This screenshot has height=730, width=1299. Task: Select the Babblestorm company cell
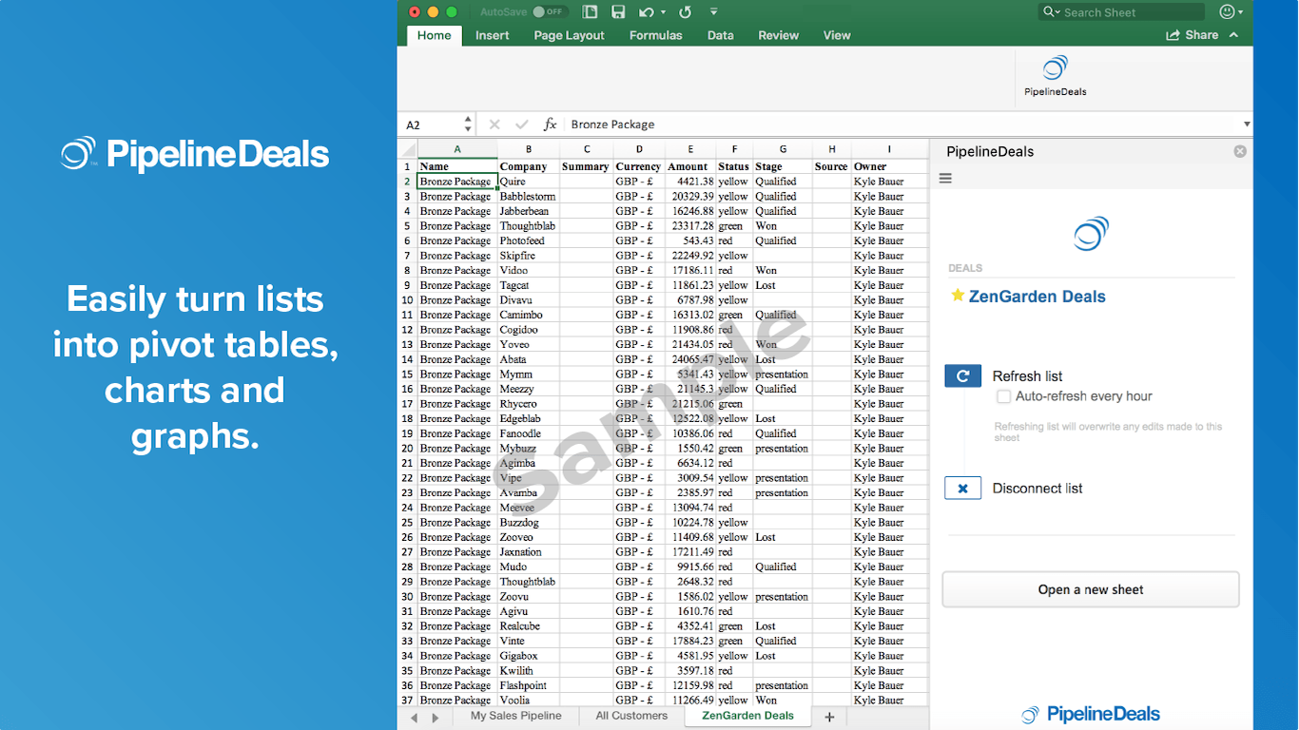click(x=529, y=197)
